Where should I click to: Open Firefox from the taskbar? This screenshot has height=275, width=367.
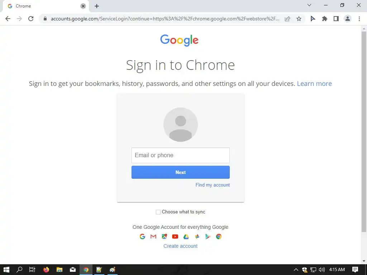tap(46, 270)
